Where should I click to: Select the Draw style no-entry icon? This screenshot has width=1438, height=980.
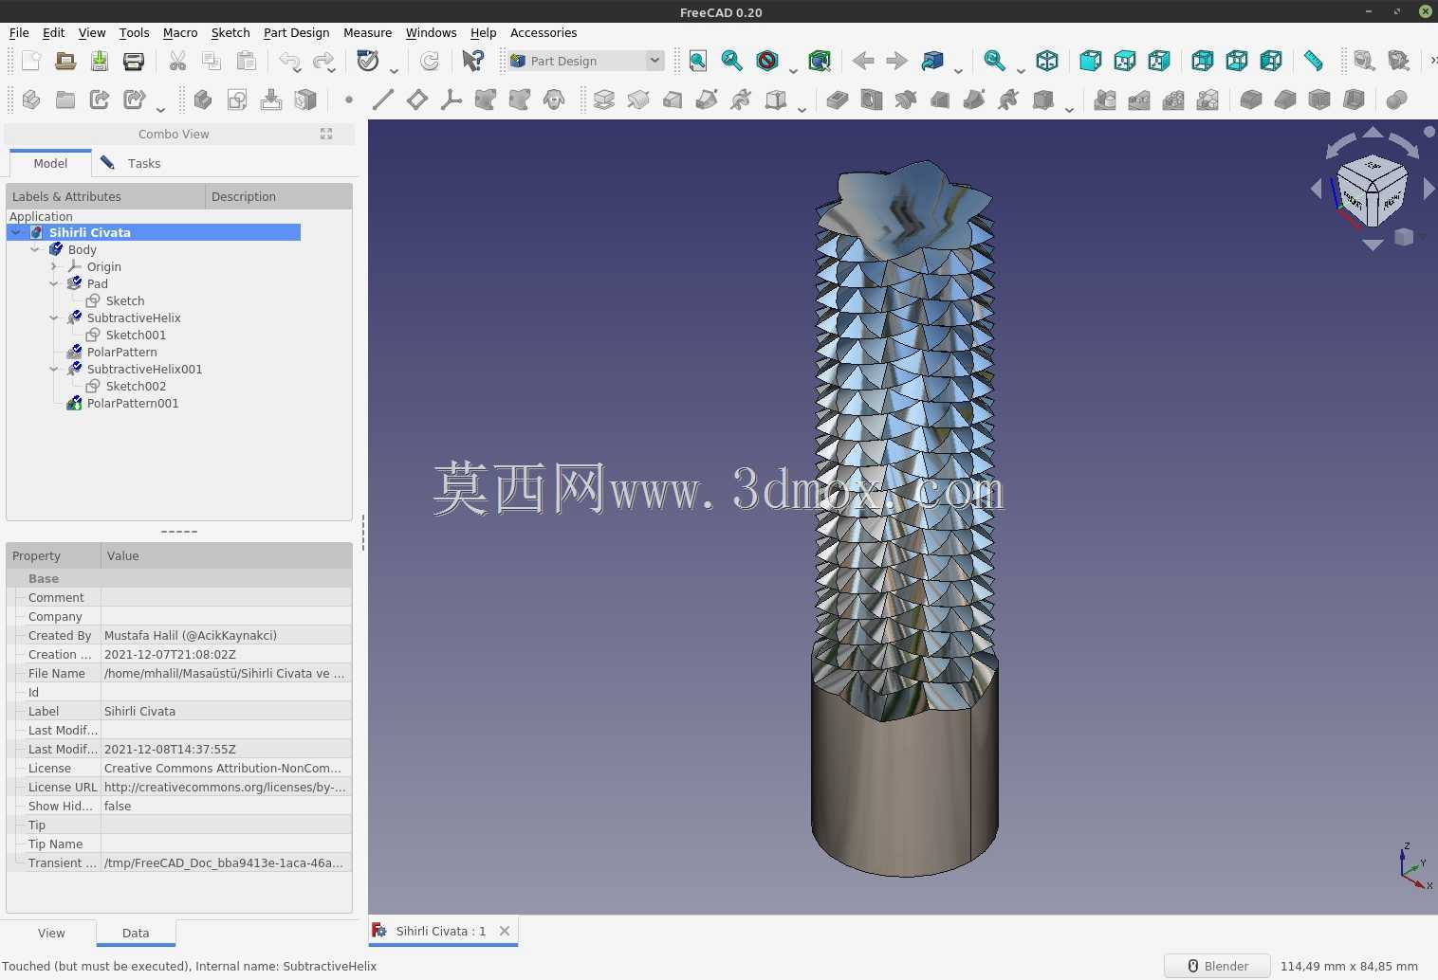coord(767,62)
